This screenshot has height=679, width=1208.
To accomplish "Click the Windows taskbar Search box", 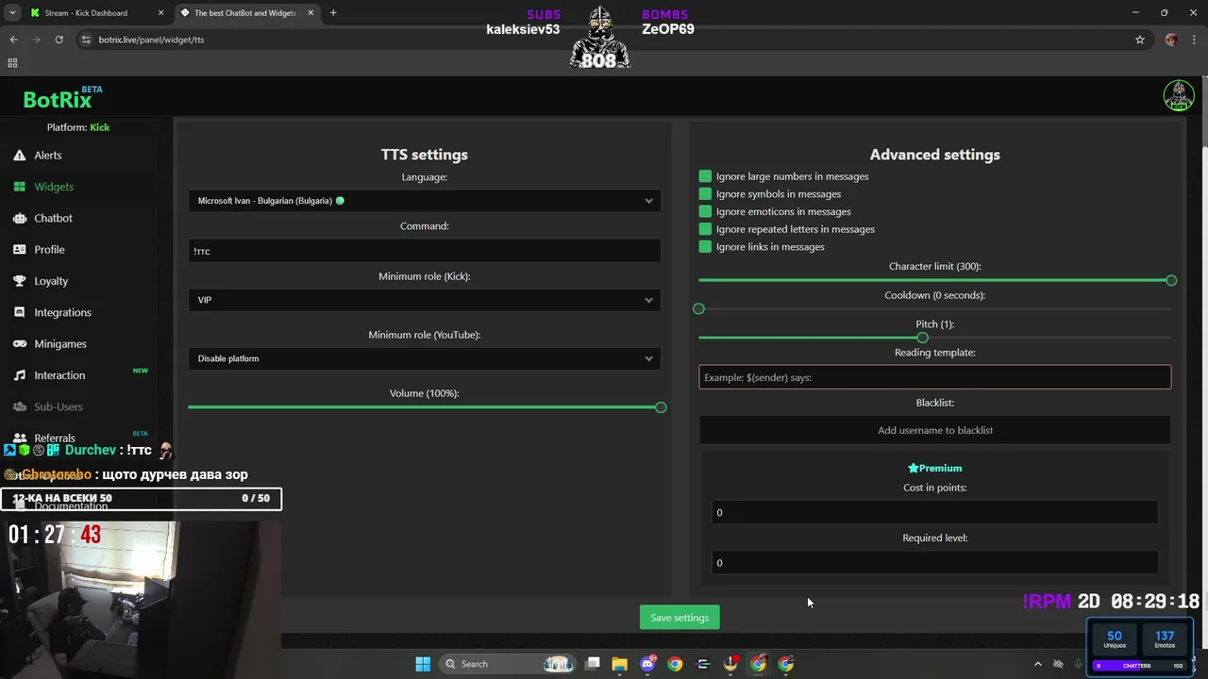I will pyautogui.click(x=507, y=664).
